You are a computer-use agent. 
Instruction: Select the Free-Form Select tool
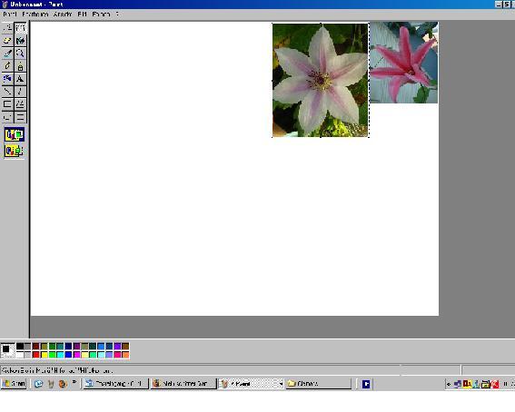7,28
